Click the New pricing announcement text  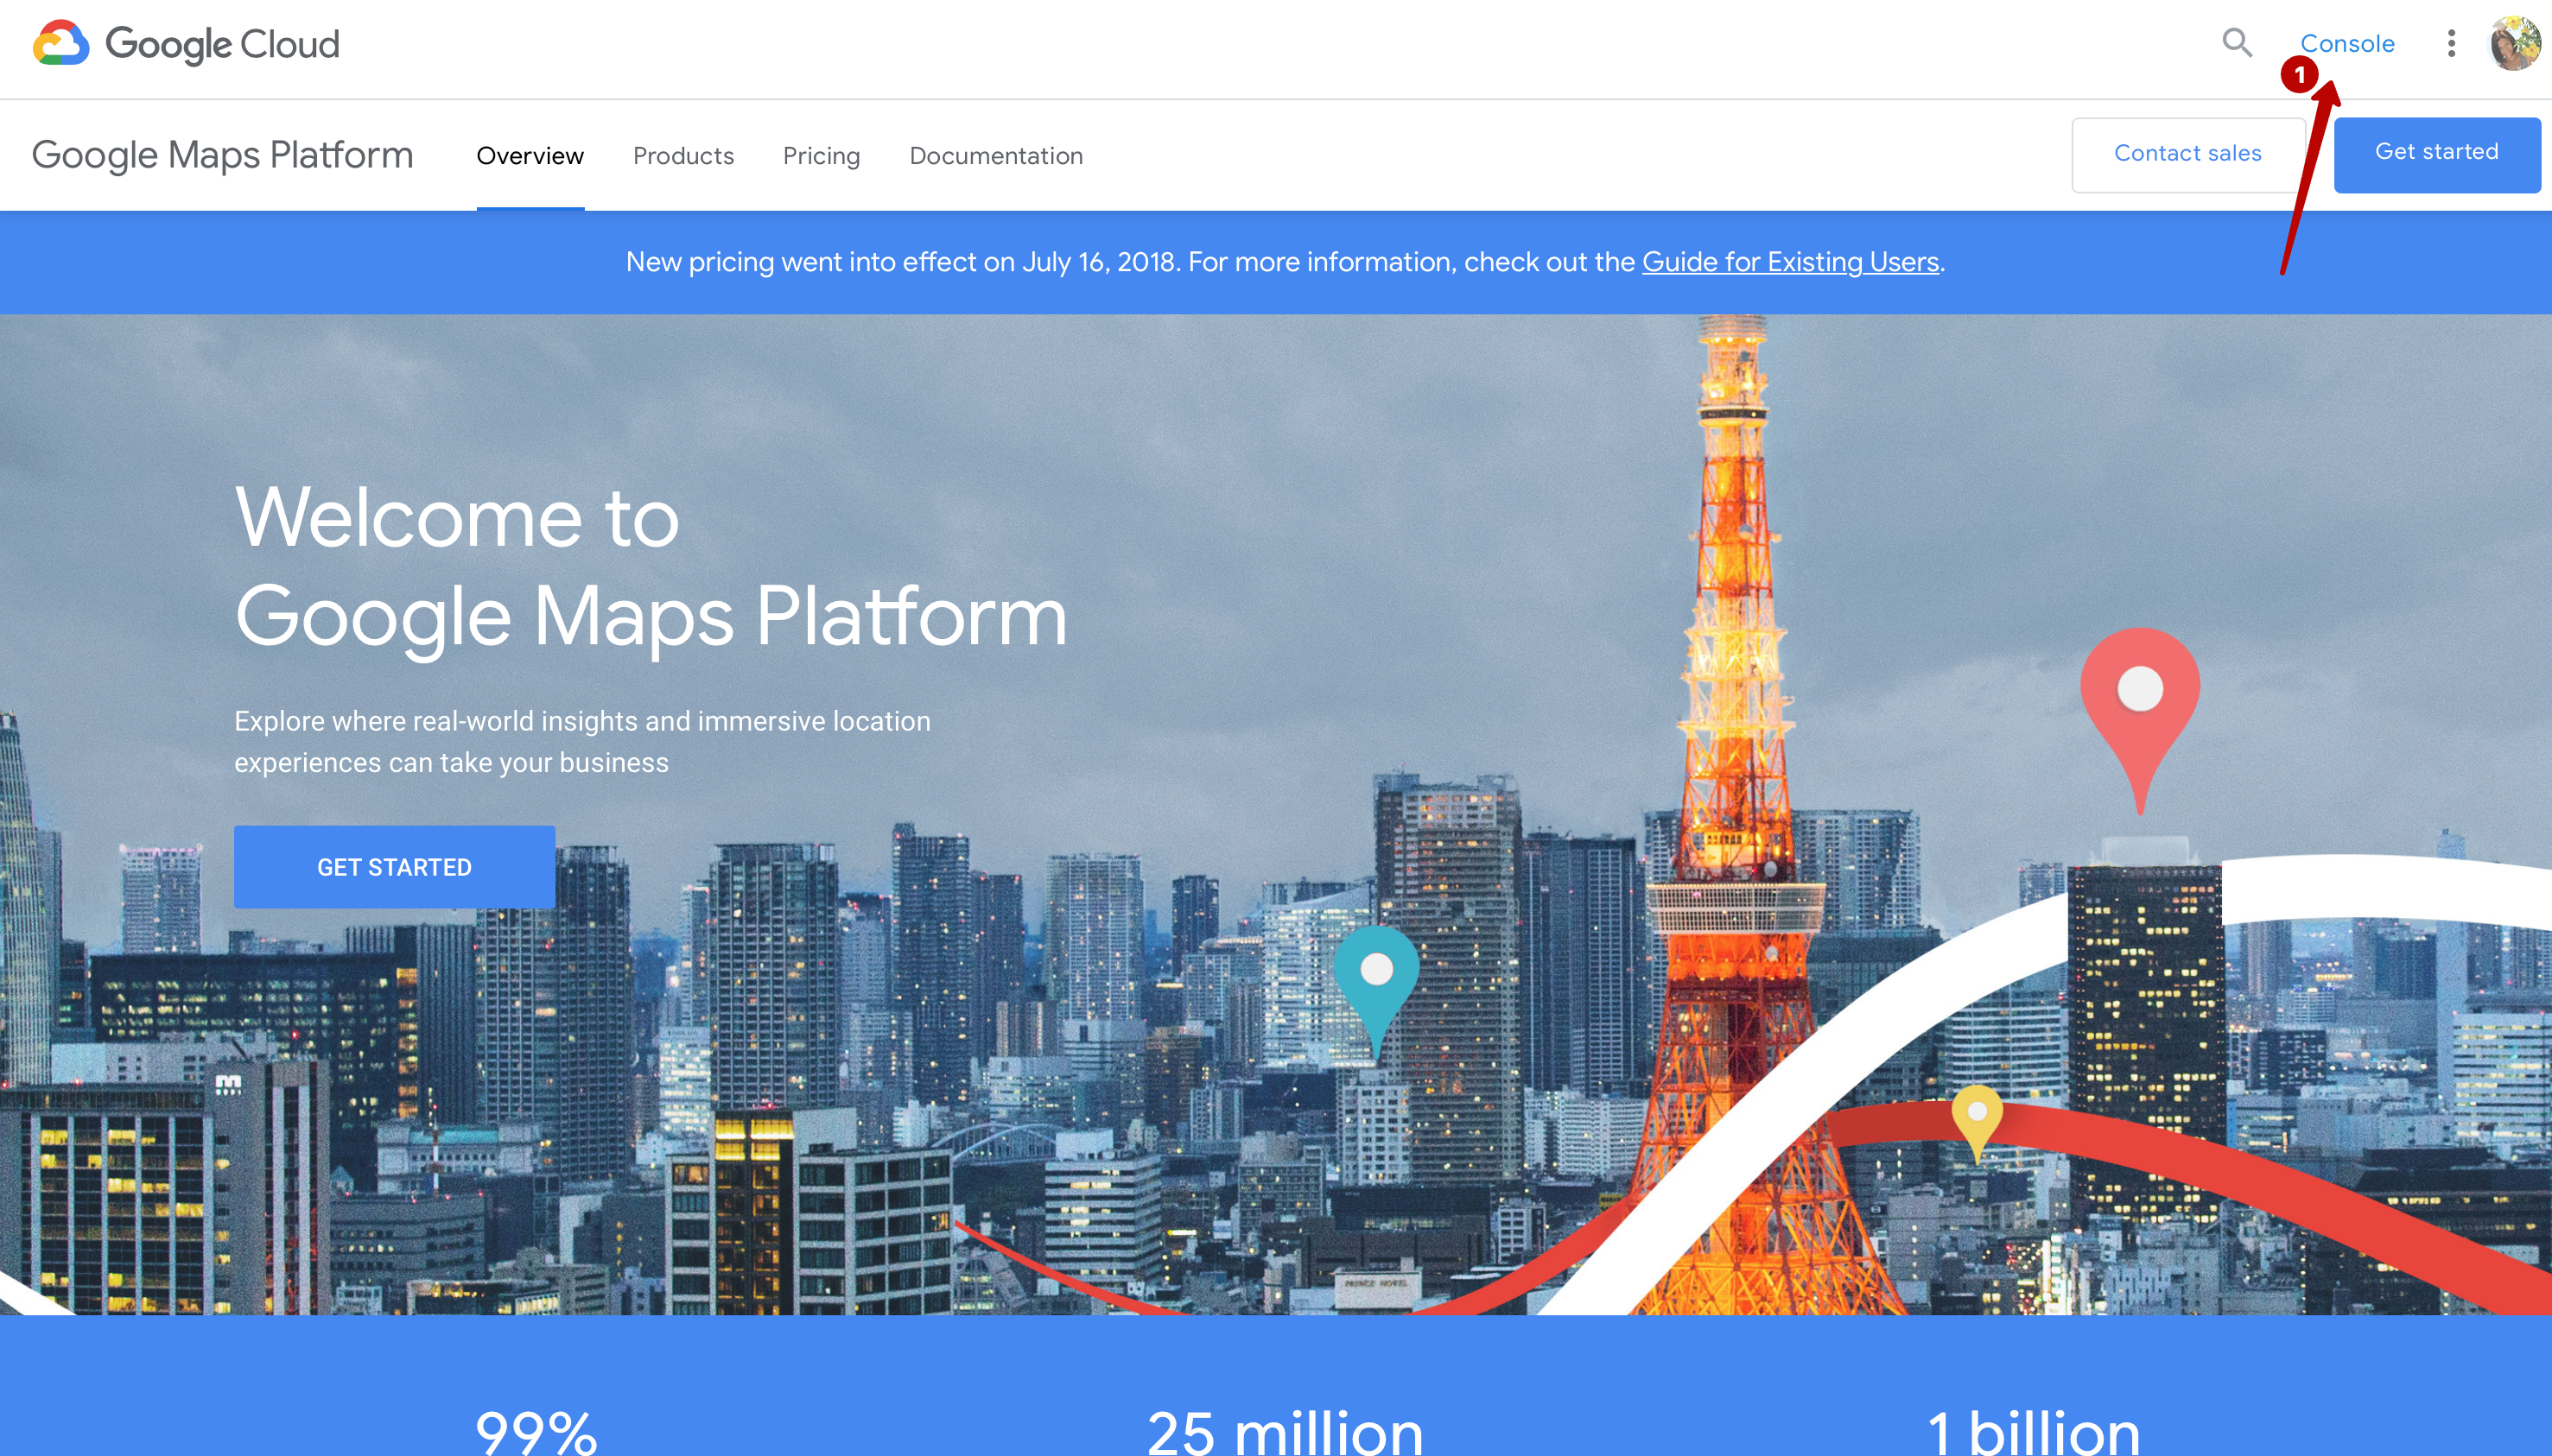pos(1286,262)
